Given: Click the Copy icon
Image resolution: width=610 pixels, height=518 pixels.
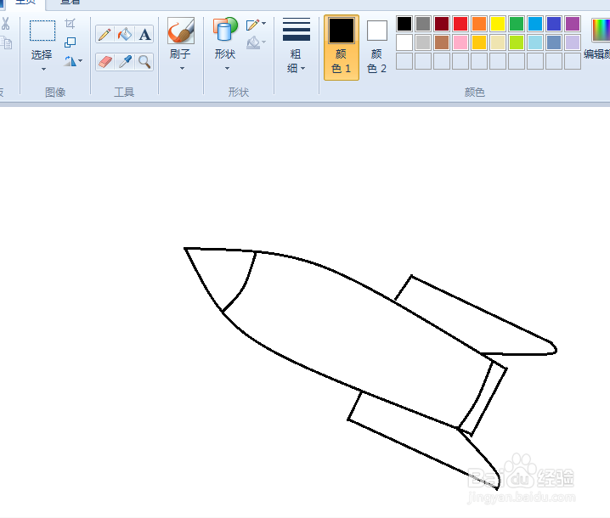Looking at the screenshot, I should tap(6, 42).
